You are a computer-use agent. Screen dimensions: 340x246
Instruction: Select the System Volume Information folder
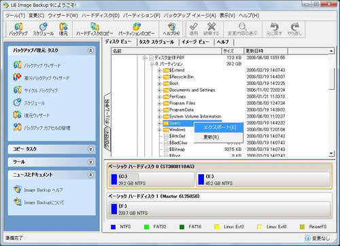[x=195, y=116]
